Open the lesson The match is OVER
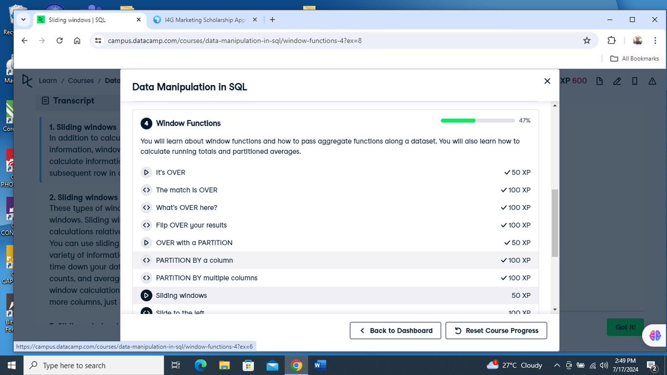 187,190
